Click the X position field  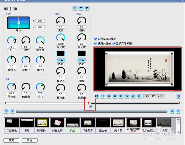coord(40,21)
